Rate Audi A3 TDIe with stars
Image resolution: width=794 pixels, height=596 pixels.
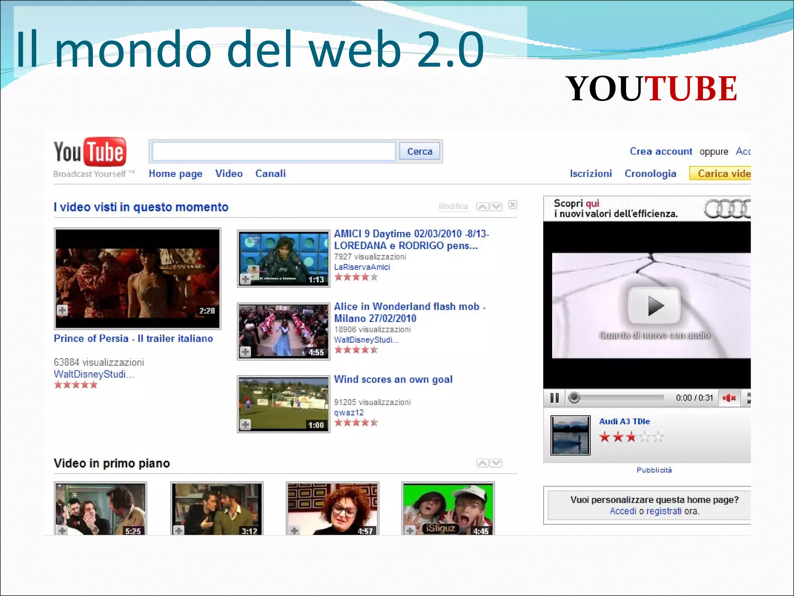[632, 437]
